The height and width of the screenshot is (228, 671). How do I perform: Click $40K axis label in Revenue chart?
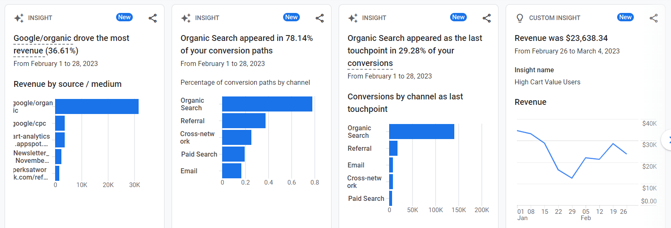click(649, 124)
